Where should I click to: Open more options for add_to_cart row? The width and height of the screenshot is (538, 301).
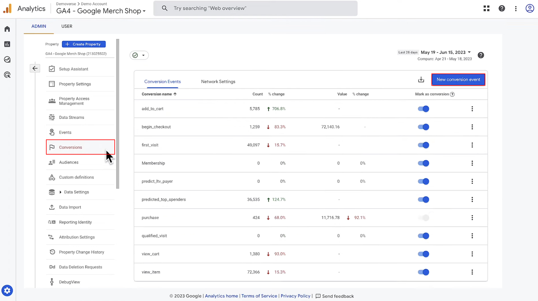(x=472, y=109)
